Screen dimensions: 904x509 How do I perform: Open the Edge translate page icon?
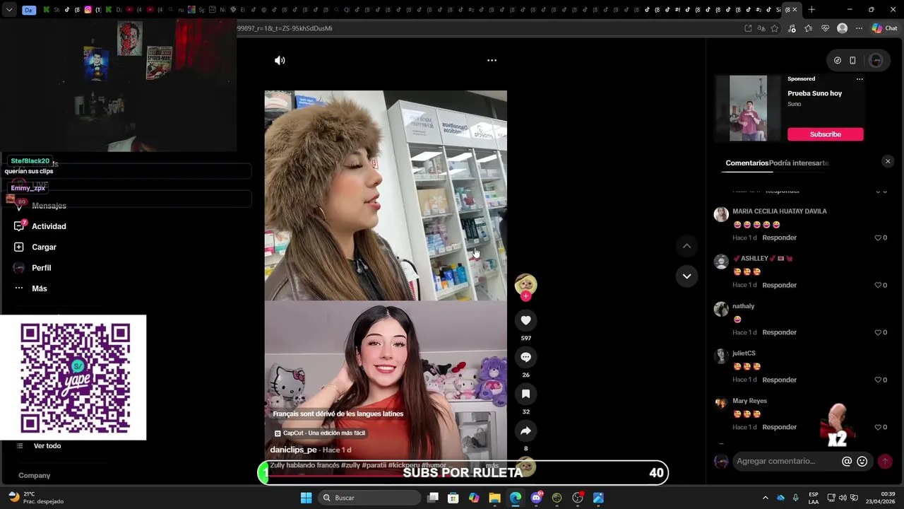[761, 28]
